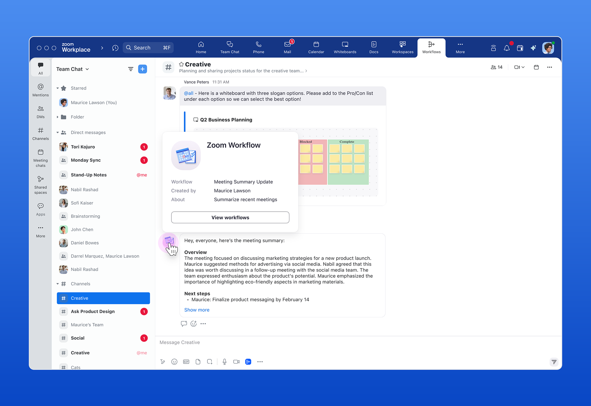
Task: Open DMs in sidebar
Action: pos(41,112)
